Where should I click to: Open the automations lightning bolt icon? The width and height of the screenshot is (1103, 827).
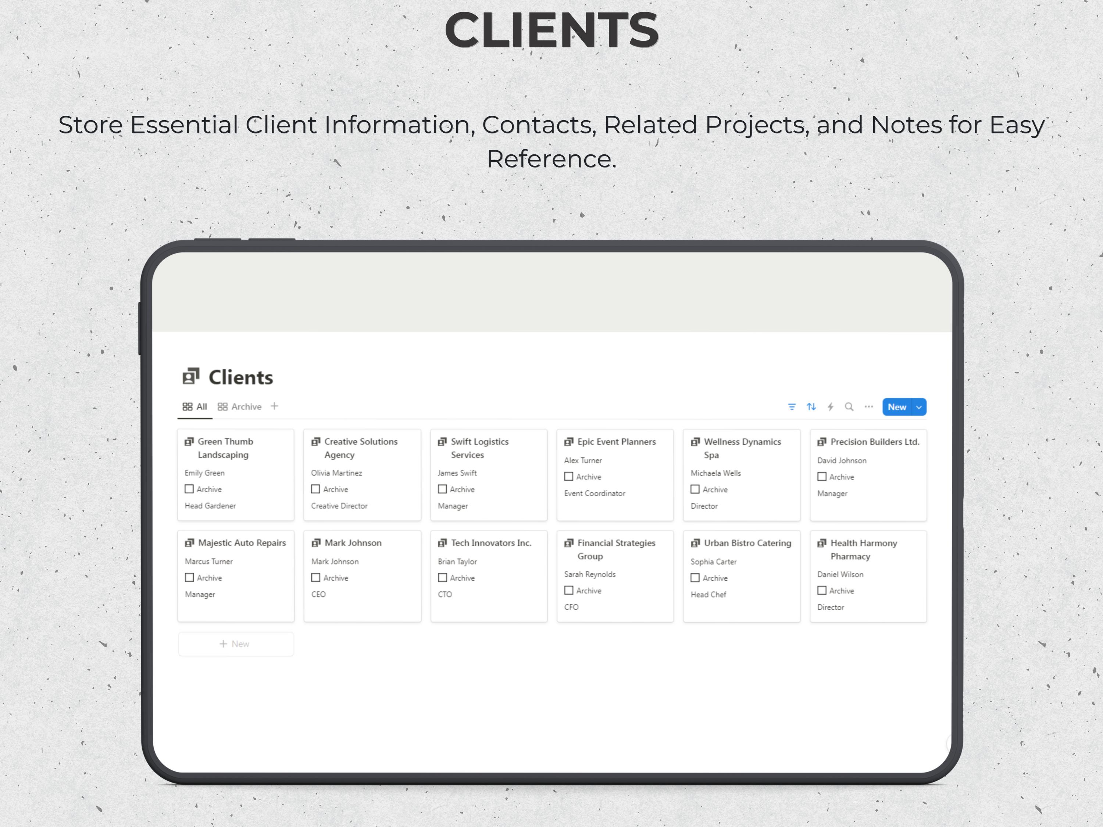coord(830,407)
